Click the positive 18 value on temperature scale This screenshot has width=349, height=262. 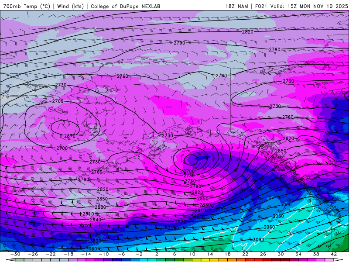click(x=227, y=254)
